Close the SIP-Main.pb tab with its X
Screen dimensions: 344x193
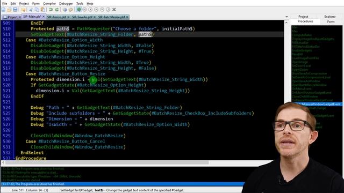[x=44, y=17]
